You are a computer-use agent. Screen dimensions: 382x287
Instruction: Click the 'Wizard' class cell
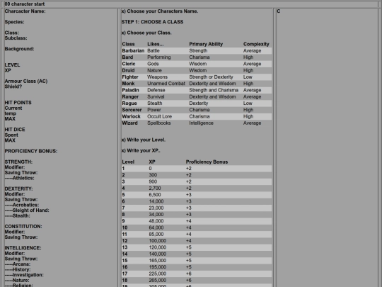[129, 123]
